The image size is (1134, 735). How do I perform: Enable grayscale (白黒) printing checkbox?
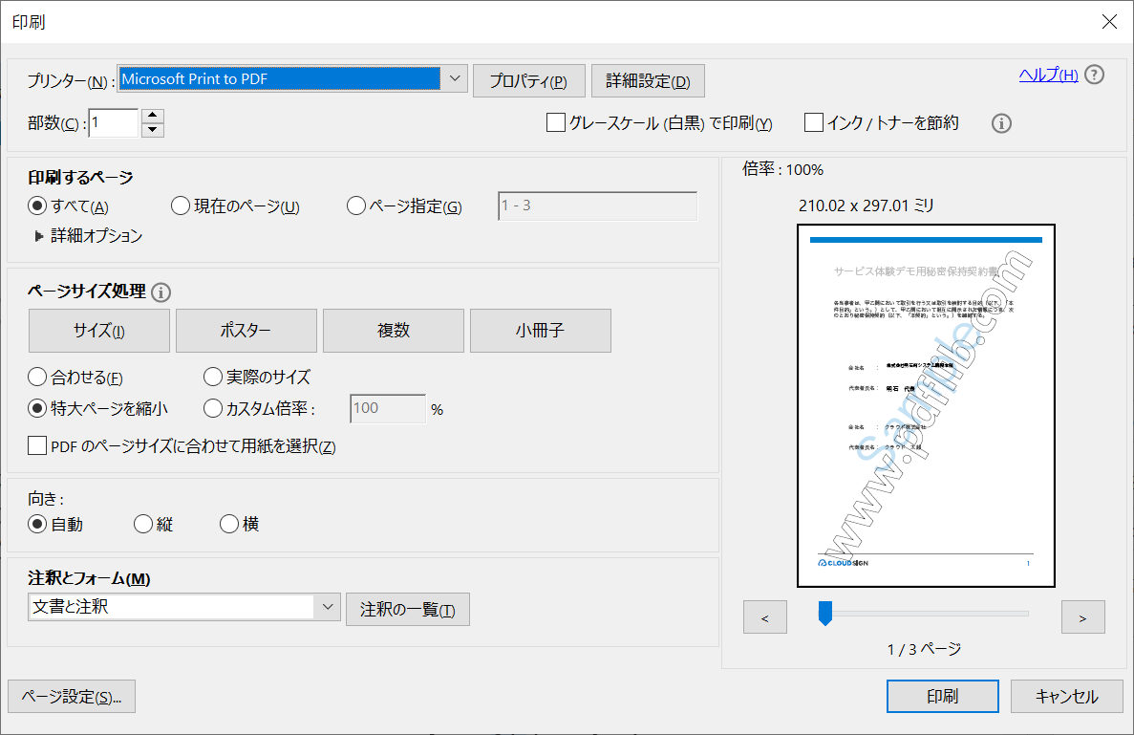point(555,123)
